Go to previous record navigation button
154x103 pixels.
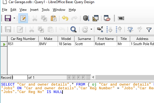tap(74, 78)
